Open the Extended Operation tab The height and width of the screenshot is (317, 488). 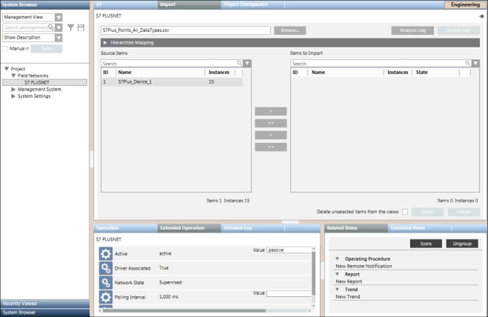click(x=180, y=228)
